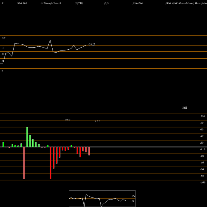Click the 9.81 value label
207x207 pixels.
tap(97, 121)
